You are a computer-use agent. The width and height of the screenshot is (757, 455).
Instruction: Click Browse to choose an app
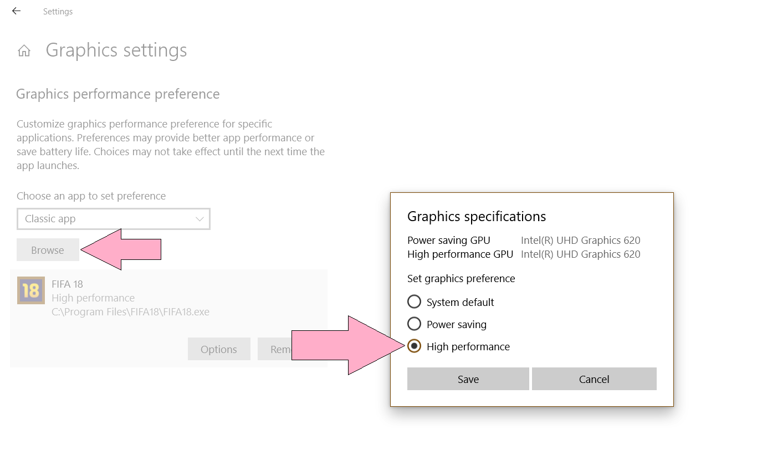48,250
